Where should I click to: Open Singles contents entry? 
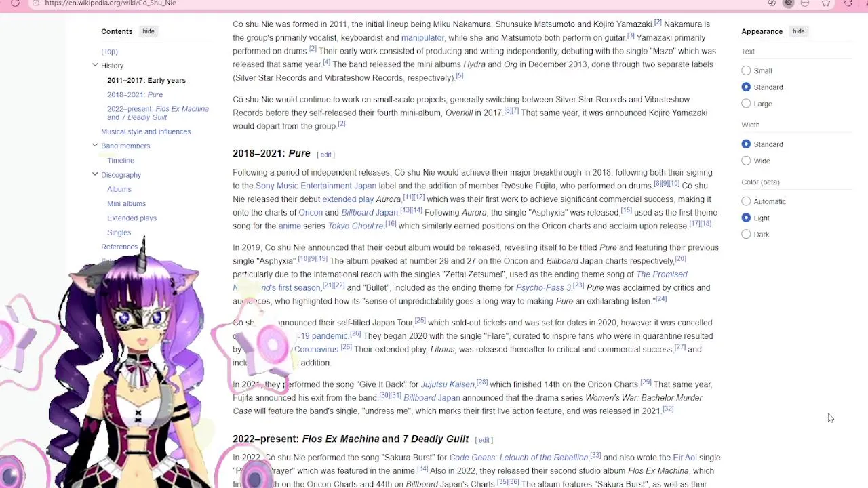click(119, 232)
